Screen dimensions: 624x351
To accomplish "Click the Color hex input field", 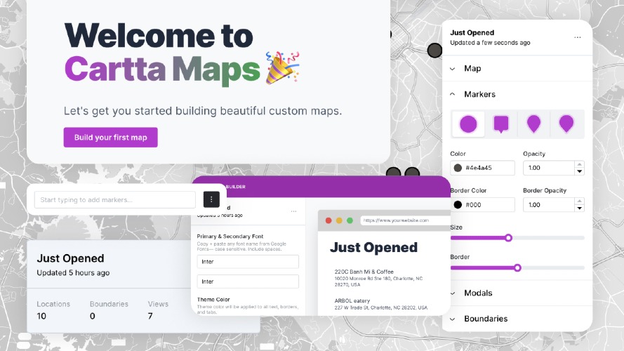I will [482, 168].
